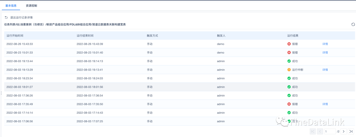The image size is (356, 137).
Task: Click the page number input field
Action: (330, 131)
